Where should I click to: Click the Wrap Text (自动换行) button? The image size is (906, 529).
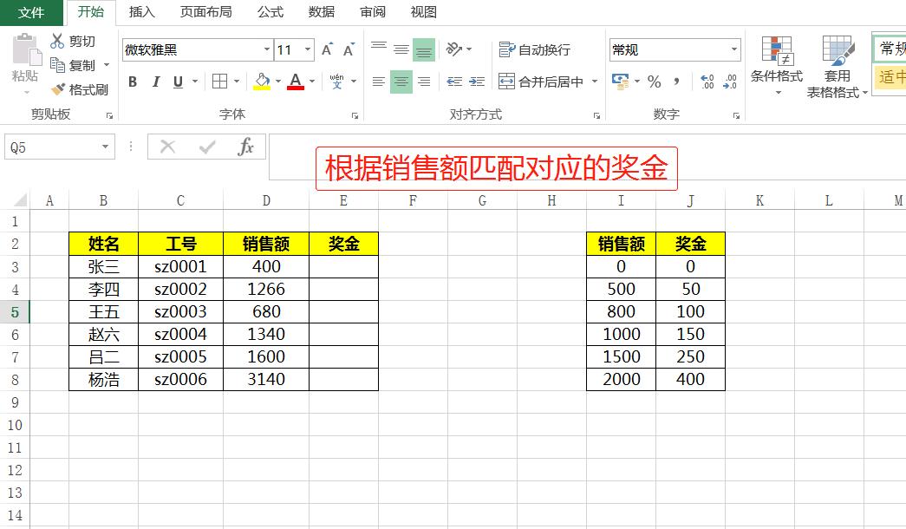pyautogui.click(x=534, y=49)
